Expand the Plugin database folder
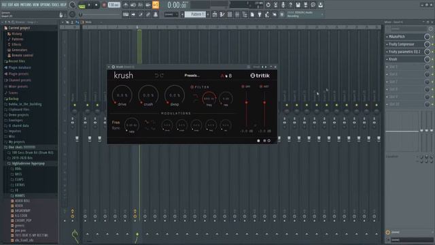The image size is (435, 245). 20,67
